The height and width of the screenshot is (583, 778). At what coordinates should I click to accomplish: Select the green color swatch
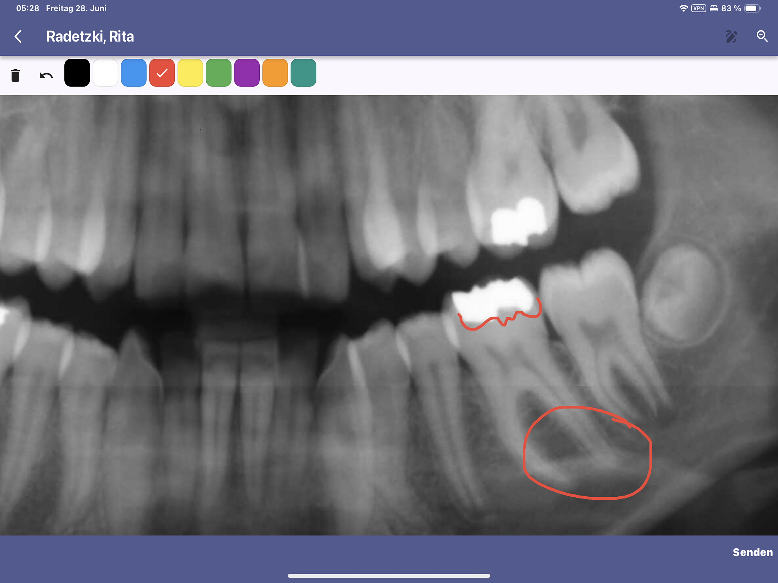pyautogui.click(x=218, y=73)
